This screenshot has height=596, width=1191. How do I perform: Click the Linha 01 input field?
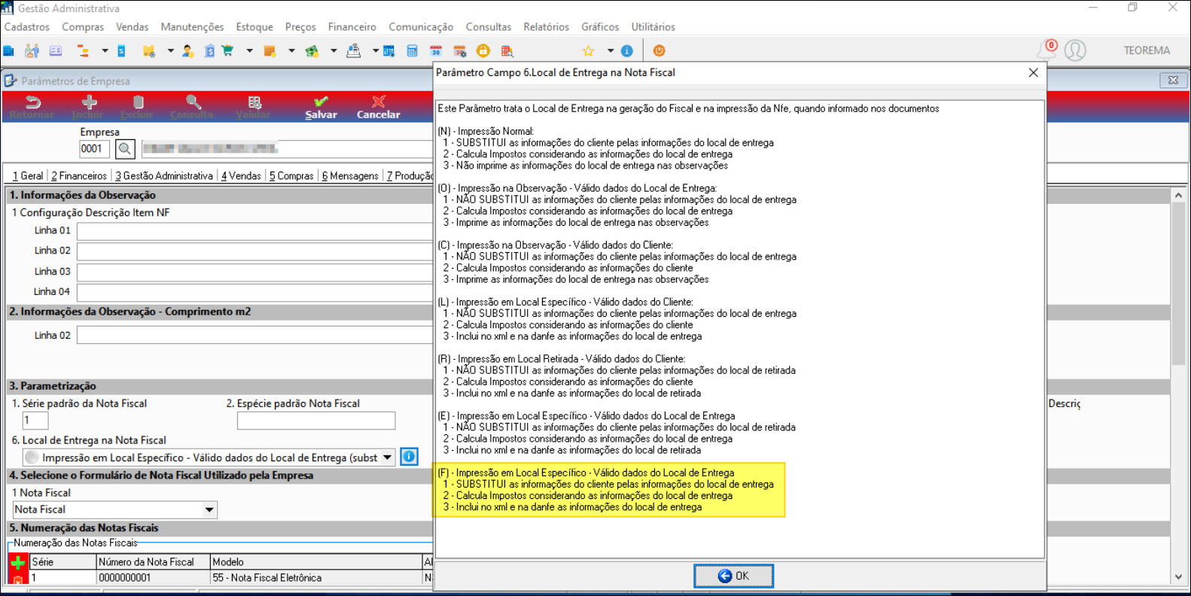click(254, 230)
